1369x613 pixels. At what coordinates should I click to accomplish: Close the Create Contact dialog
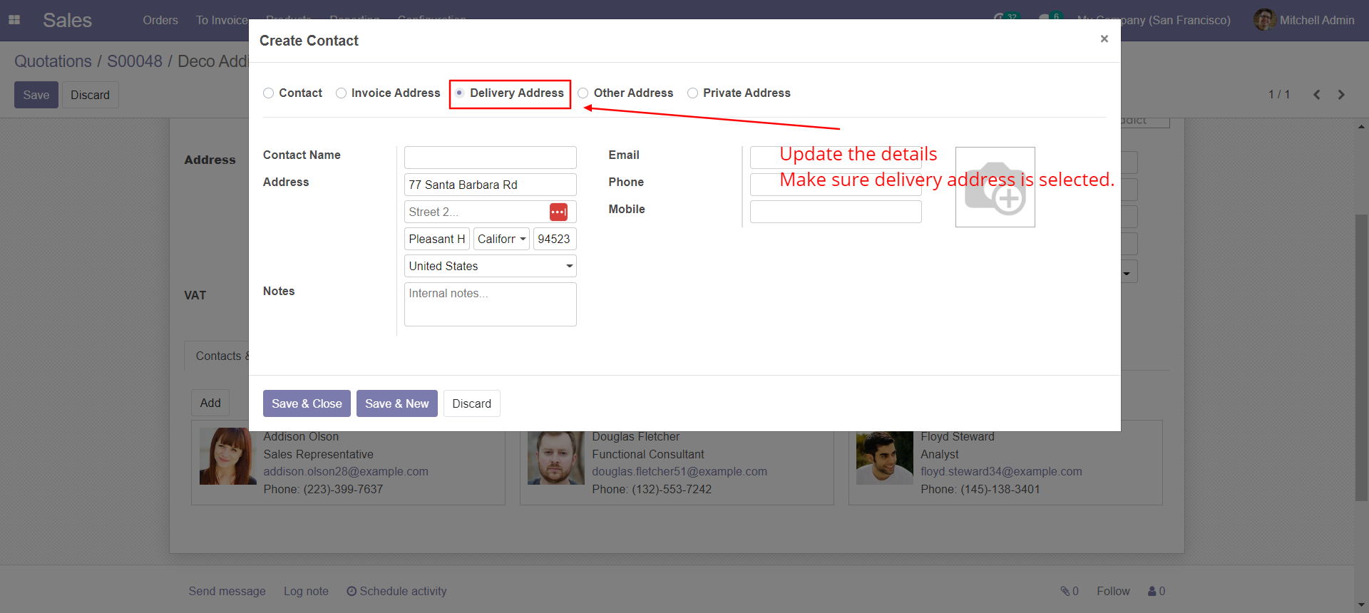click(1104, 39)
